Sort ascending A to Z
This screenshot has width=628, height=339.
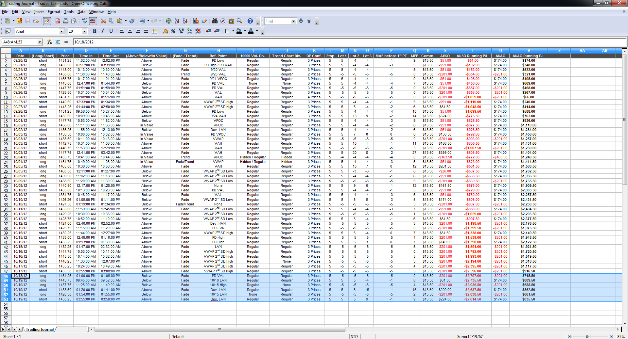177,21
